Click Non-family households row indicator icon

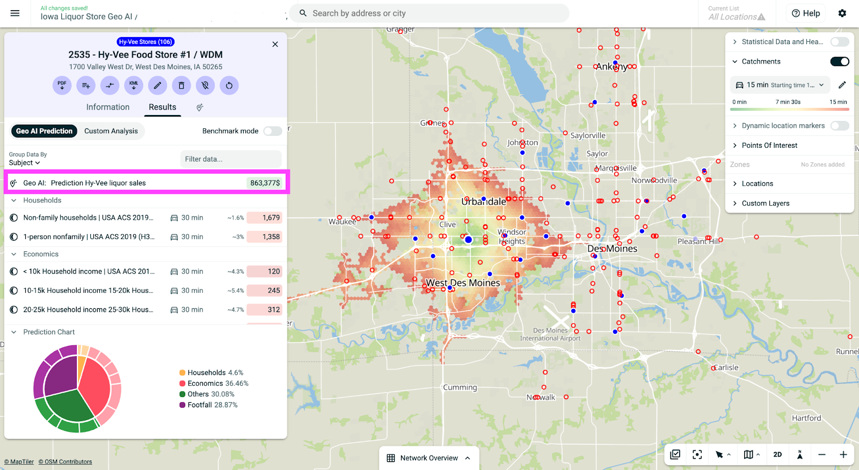pos(14,218)
